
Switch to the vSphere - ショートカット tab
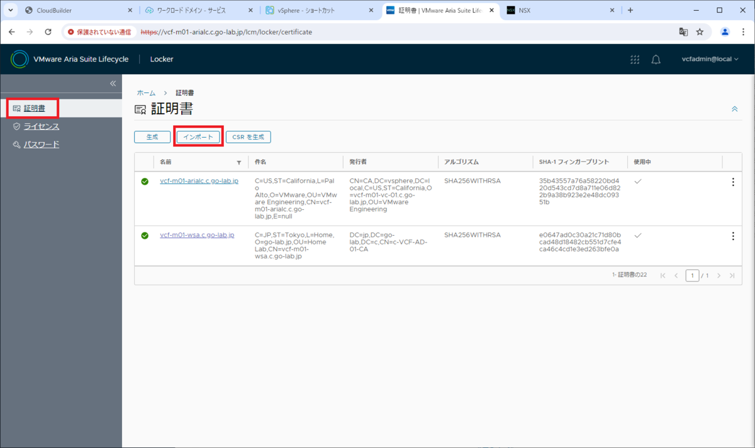320,10
